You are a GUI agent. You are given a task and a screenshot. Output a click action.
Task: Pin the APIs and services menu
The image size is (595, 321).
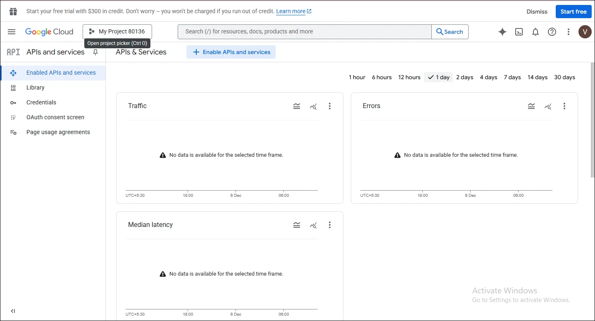click(95, 52)
